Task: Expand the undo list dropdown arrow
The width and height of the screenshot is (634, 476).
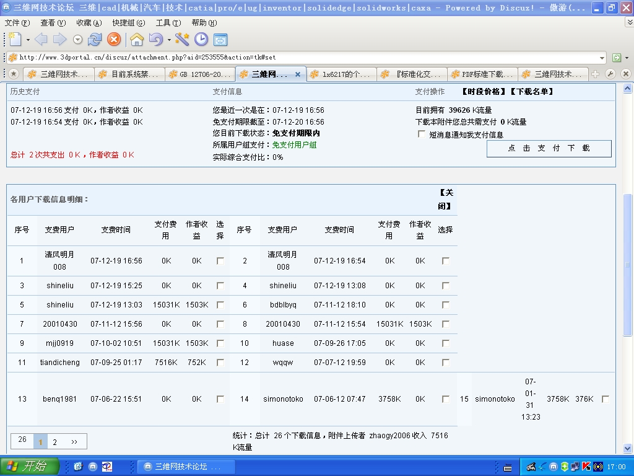Action: click(x=169, y=40)
